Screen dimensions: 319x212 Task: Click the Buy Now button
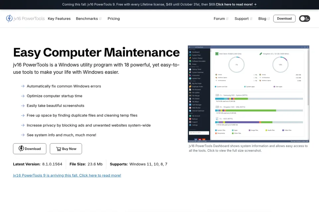[66, 149]
